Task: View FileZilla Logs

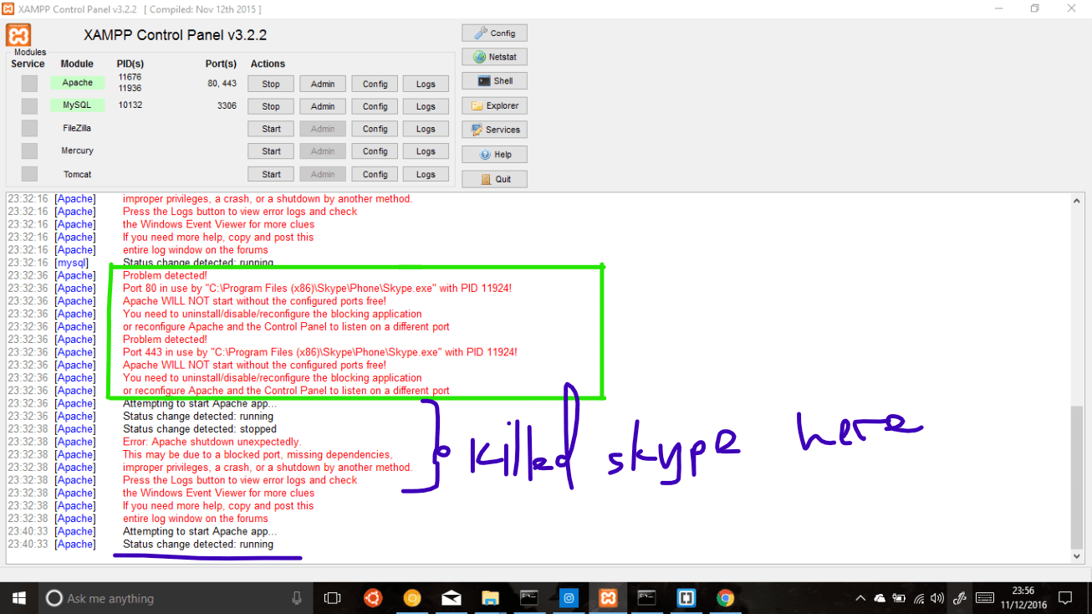Action: coord(426,129)
